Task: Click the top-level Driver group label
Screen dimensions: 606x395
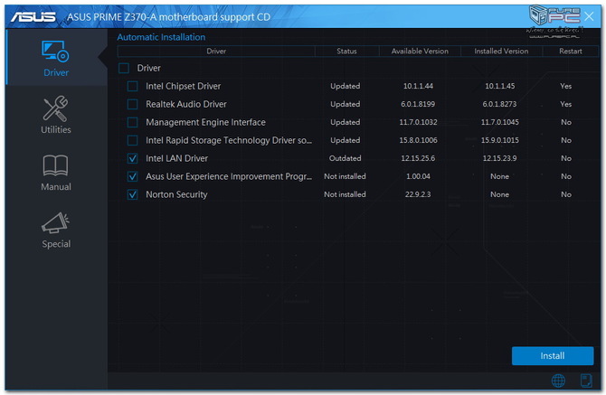Action: [149, 69]
